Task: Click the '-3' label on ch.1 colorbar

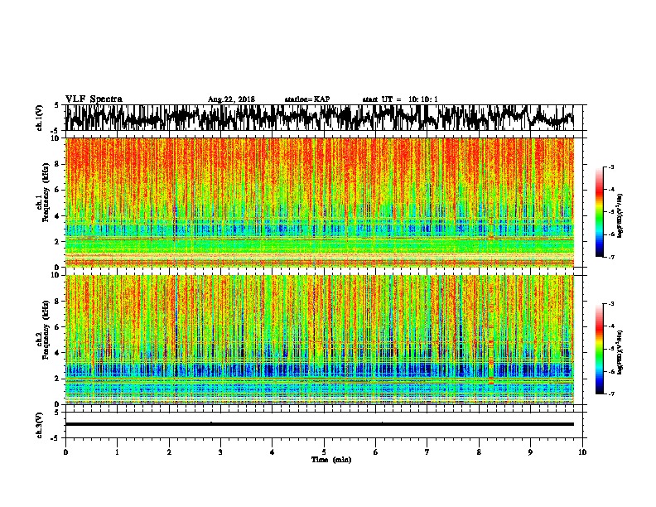Action: click(x=610, y=167)
